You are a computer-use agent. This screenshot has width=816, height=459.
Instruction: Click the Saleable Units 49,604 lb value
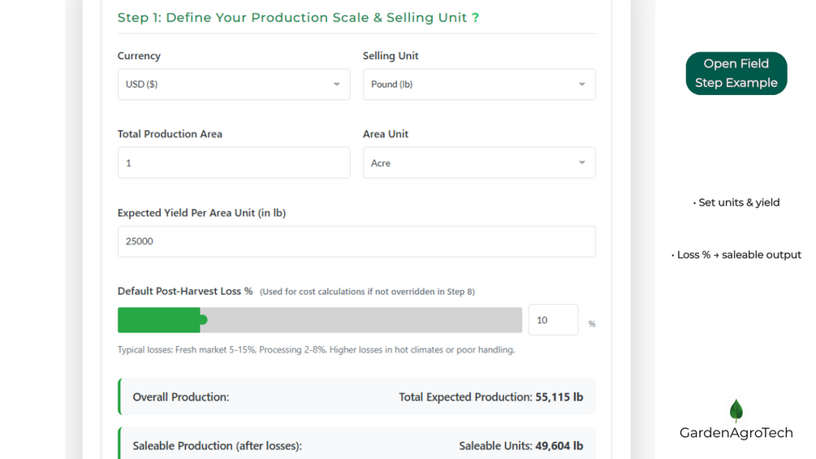point(559,446)
